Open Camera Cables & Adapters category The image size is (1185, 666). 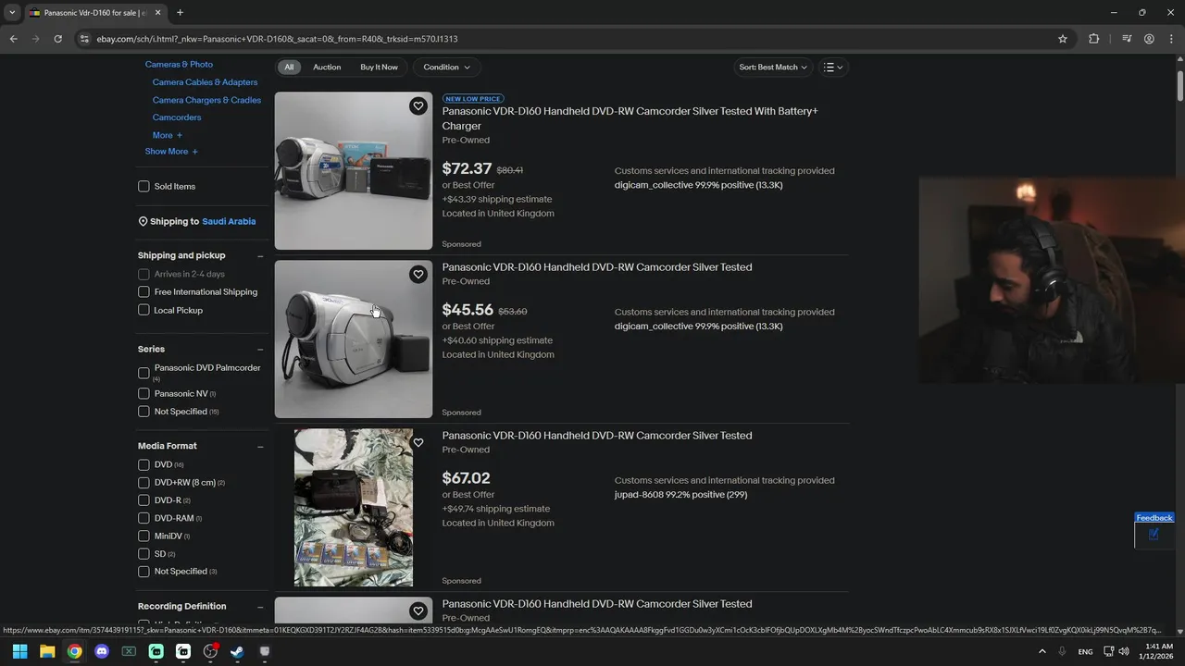205,82
